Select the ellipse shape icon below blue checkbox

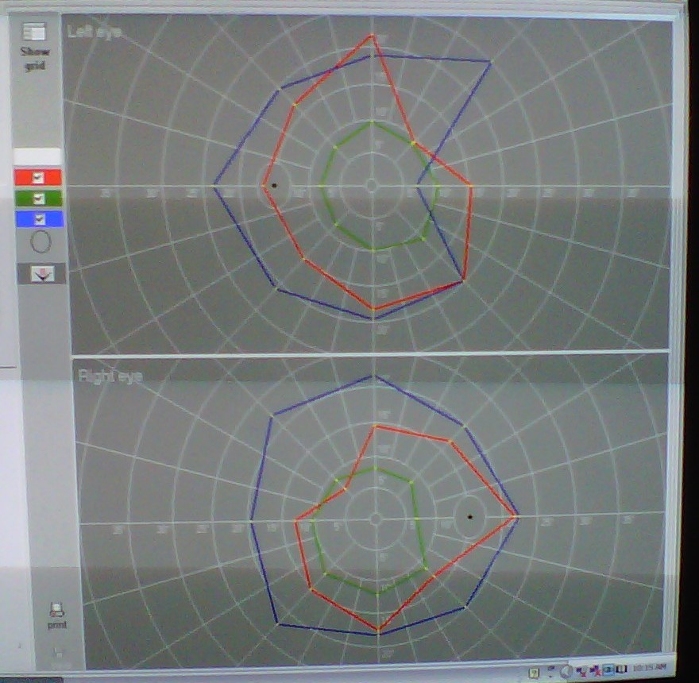(x=40, y=241)
